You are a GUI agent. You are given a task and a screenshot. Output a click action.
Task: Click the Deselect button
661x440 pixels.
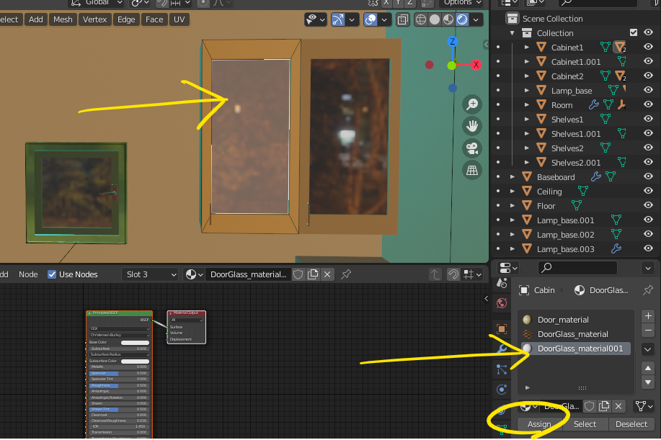pyautogui.click(x=631, y=424)
